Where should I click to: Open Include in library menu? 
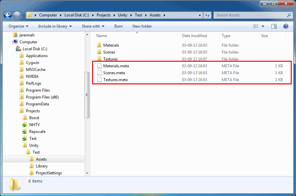tap(55, 26)
